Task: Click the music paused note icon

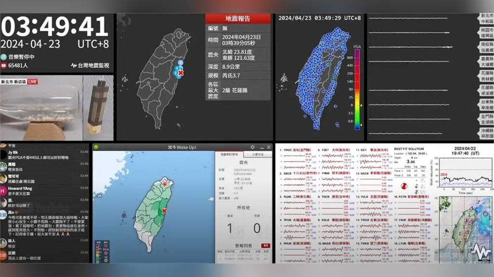Action: pos(4,57)
